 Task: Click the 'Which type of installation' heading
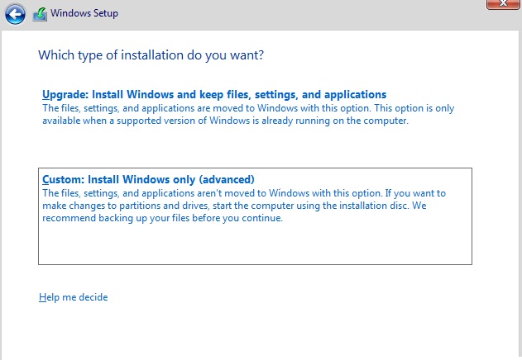(156, 55)
